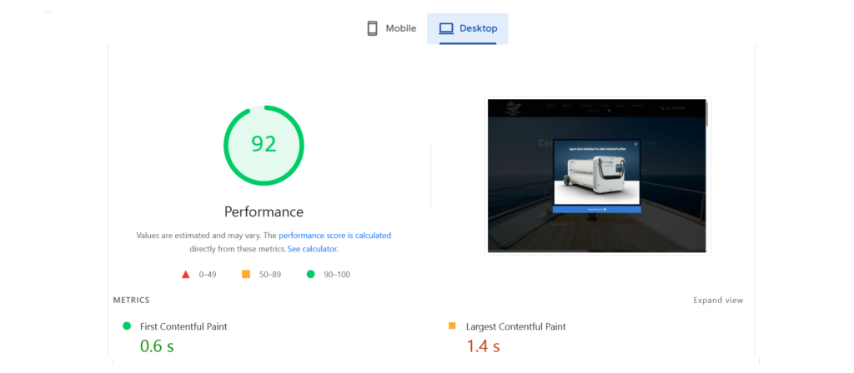Click the orange square 50–89 legend icon

(x=246, y=274)
